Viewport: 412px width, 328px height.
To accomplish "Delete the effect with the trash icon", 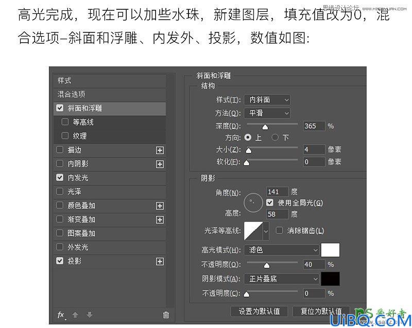I will click(166, 315).
